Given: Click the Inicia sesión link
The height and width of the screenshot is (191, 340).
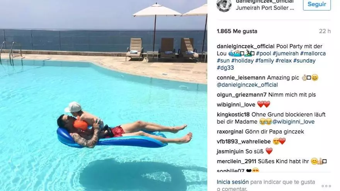Looking at the screenshot, I should (233, 182).
